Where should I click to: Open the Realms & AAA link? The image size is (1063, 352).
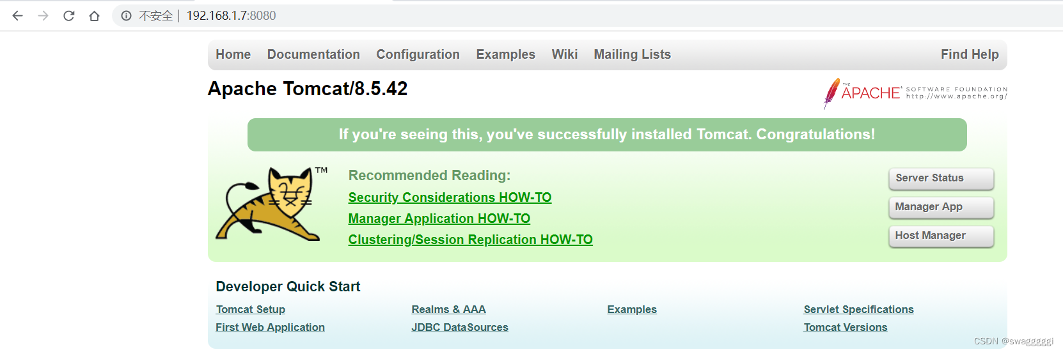[x=448, y=310]
